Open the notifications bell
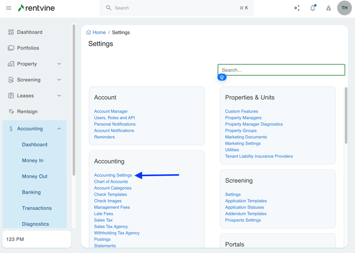Screen dimensions: 355x253 point(313,8)
